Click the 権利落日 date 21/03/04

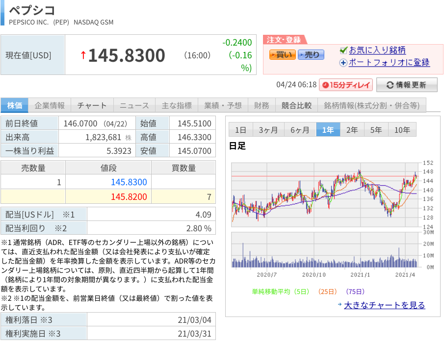(194, 320)
